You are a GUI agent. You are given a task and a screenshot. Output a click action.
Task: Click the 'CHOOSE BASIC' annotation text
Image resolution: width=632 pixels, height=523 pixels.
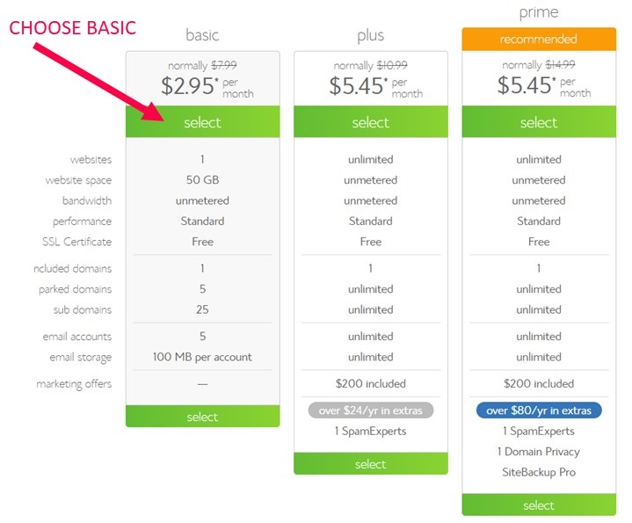click(x=73, y=28)
